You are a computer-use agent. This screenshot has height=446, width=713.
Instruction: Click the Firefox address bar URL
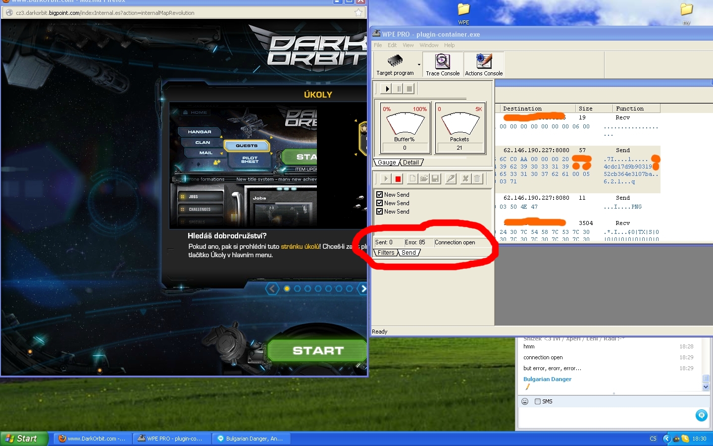coord(105,13)
